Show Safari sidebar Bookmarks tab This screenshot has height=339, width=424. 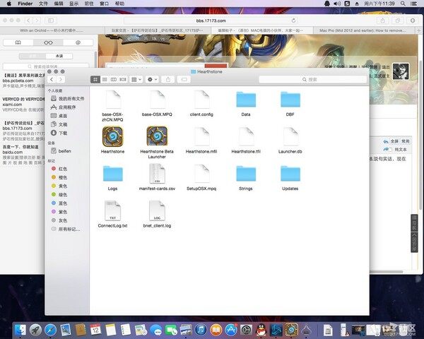(x=18, y=42)
